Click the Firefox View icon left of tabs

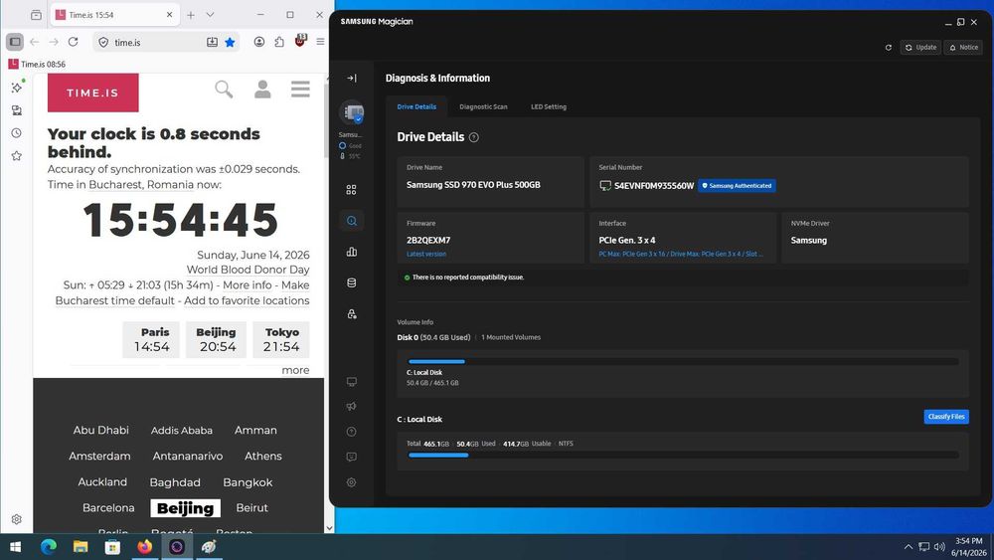point(36,15)
